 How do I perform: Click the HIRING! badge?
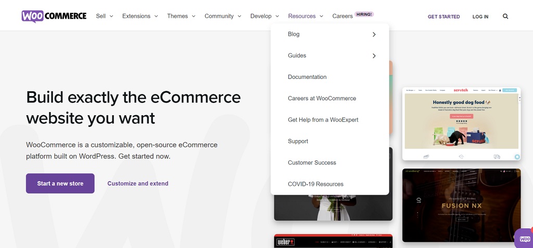[x=364, y=14]
